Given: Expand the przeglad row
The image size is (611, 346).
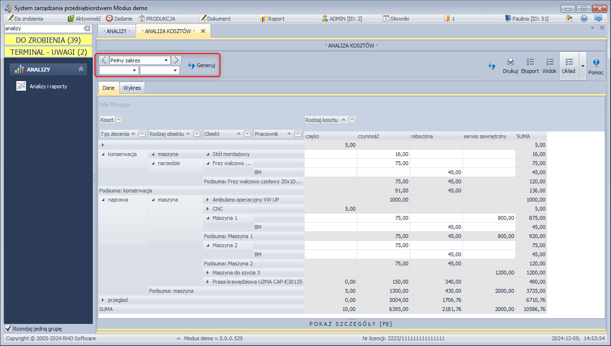Looking at the screenshot, I should click(x=102, y=300).
